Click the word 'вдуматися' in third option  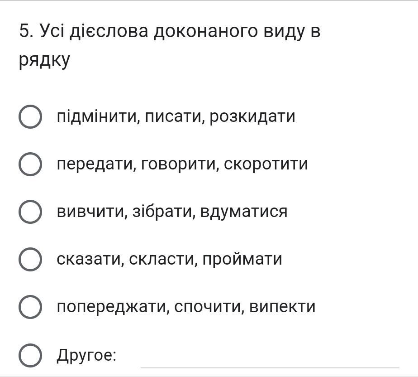243,212
